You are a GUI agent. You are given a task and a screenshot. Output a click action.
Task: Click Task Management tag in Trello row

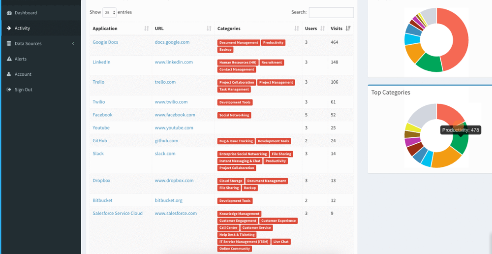point(234,90)
